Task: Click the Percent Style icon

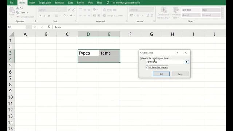Action: click(138, 15)
